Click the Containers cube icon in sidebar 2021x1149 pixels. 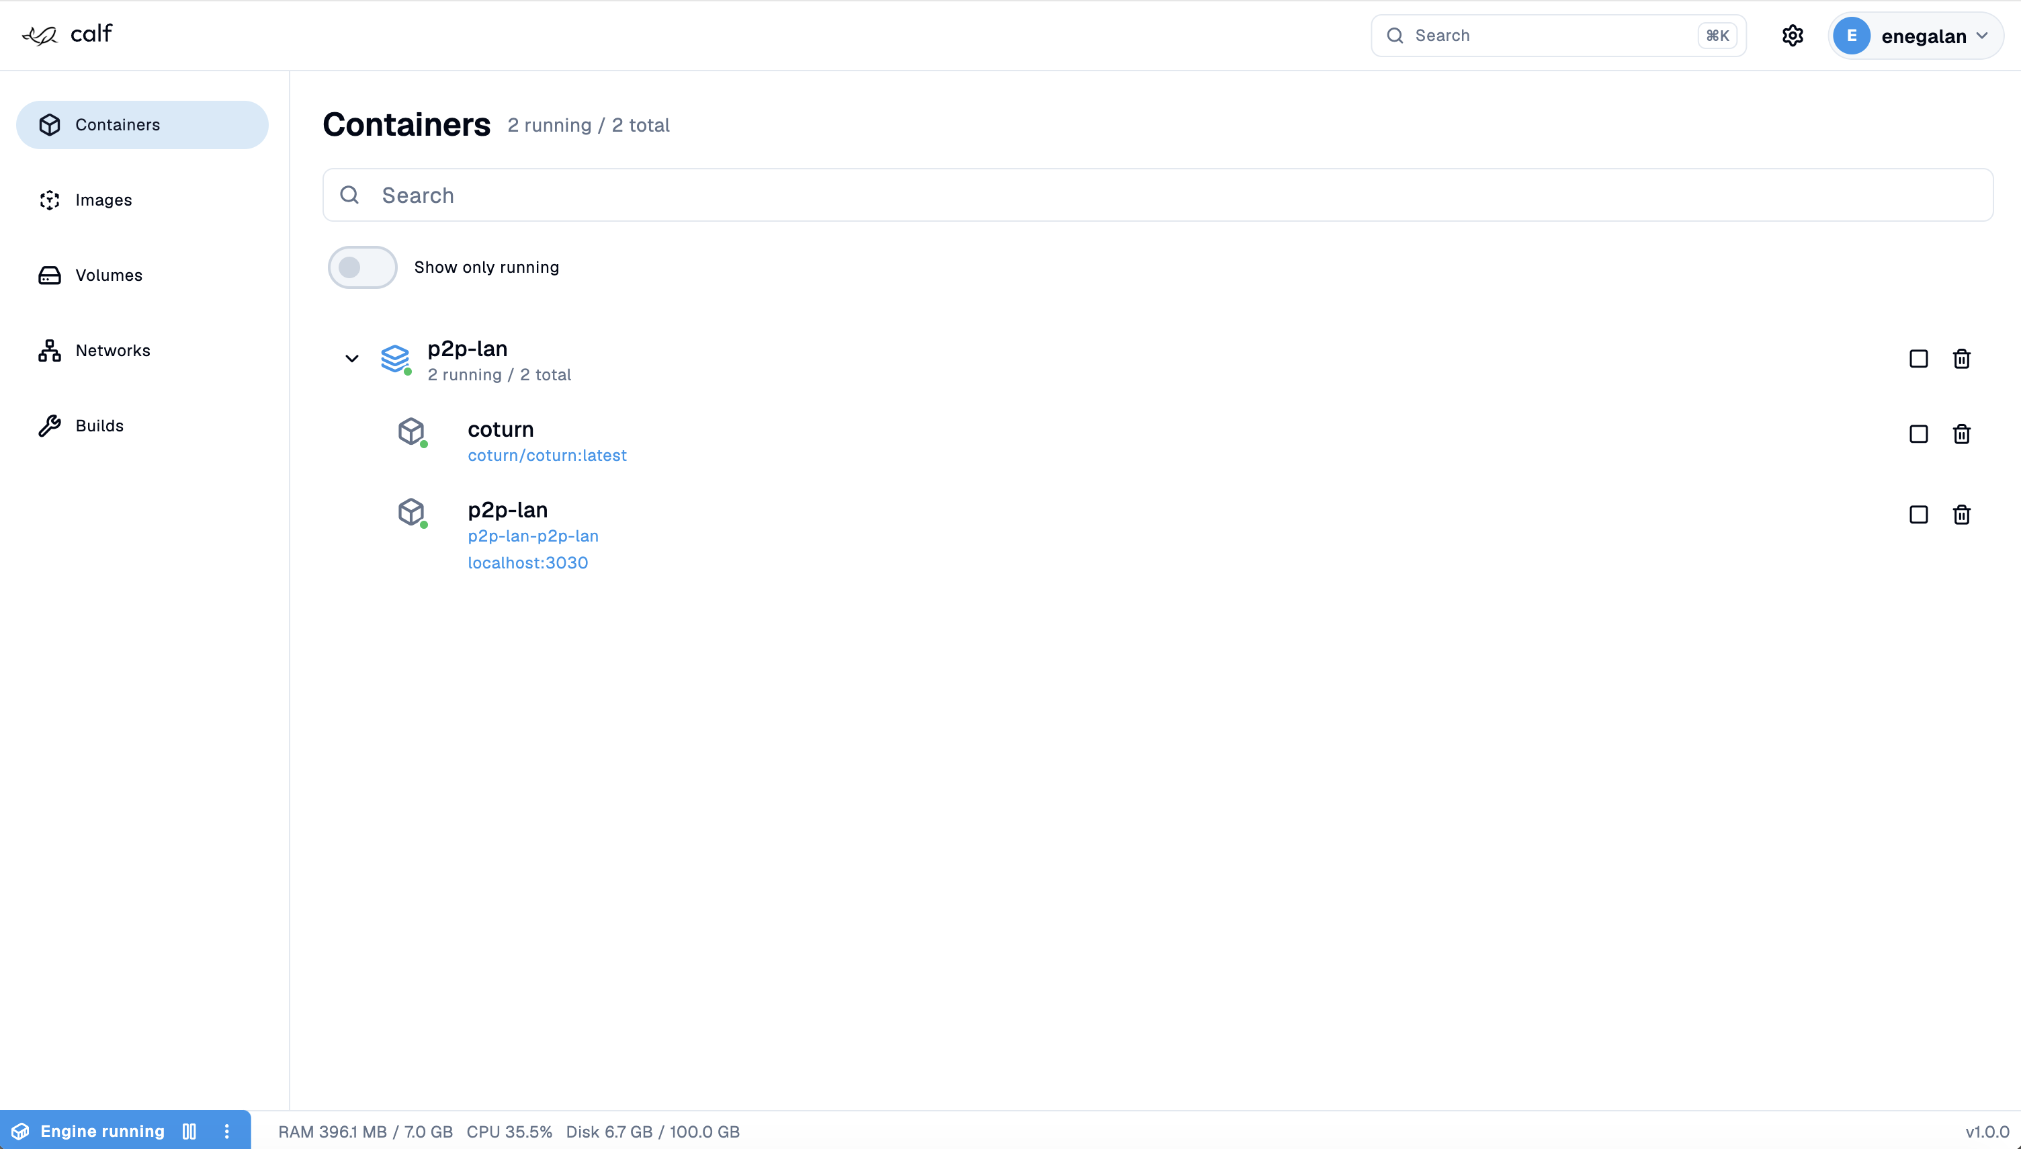(x=50, y=125)
